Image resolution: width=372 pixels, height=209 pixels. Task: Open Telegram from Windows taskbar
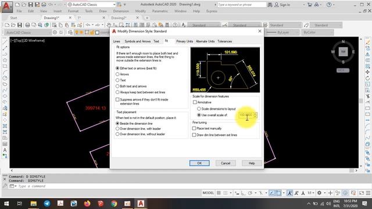click(x=46, y=203)
